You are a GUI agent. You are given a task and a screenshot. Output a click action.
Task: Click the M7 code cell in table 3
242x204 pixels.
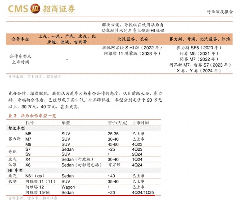tap(28, 139)
